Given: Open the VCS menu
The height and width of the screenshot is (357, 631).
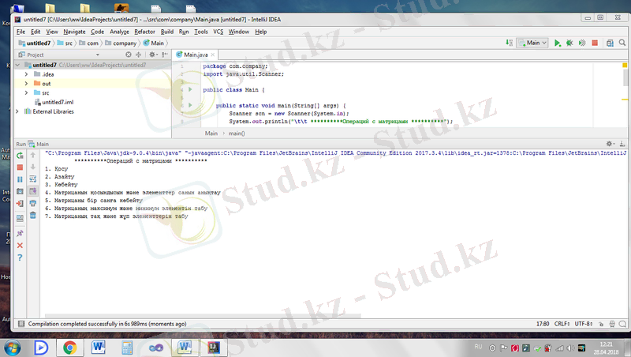Looking at the screenshot, I should click(218, 32).
